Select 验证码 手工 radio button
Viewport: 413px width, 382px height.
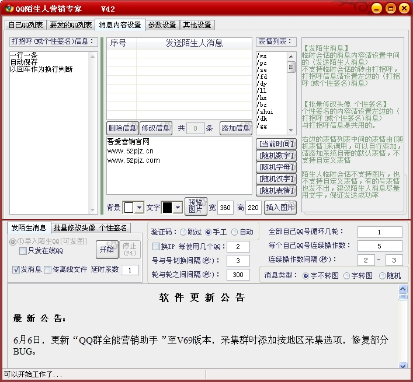point(209,232)
